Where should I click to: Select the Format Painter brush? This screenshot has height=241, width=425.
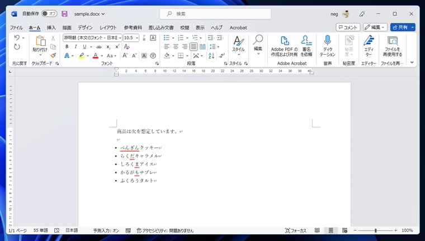pyautogui.click(x=53, y=55)
